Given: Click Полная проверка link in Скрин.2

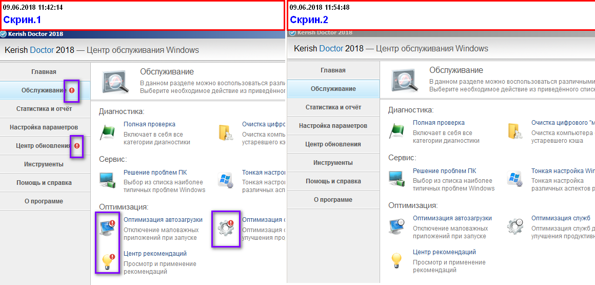Looking at the screenshot, I should point(439,123).
